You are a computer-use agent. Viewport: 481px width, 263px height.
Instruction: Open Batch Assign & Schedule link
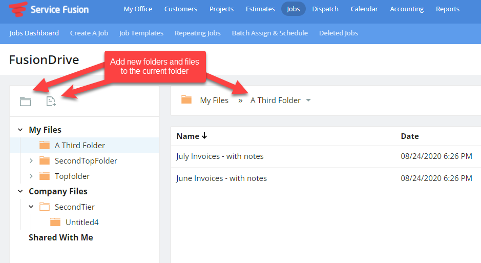tap(270, 33)
